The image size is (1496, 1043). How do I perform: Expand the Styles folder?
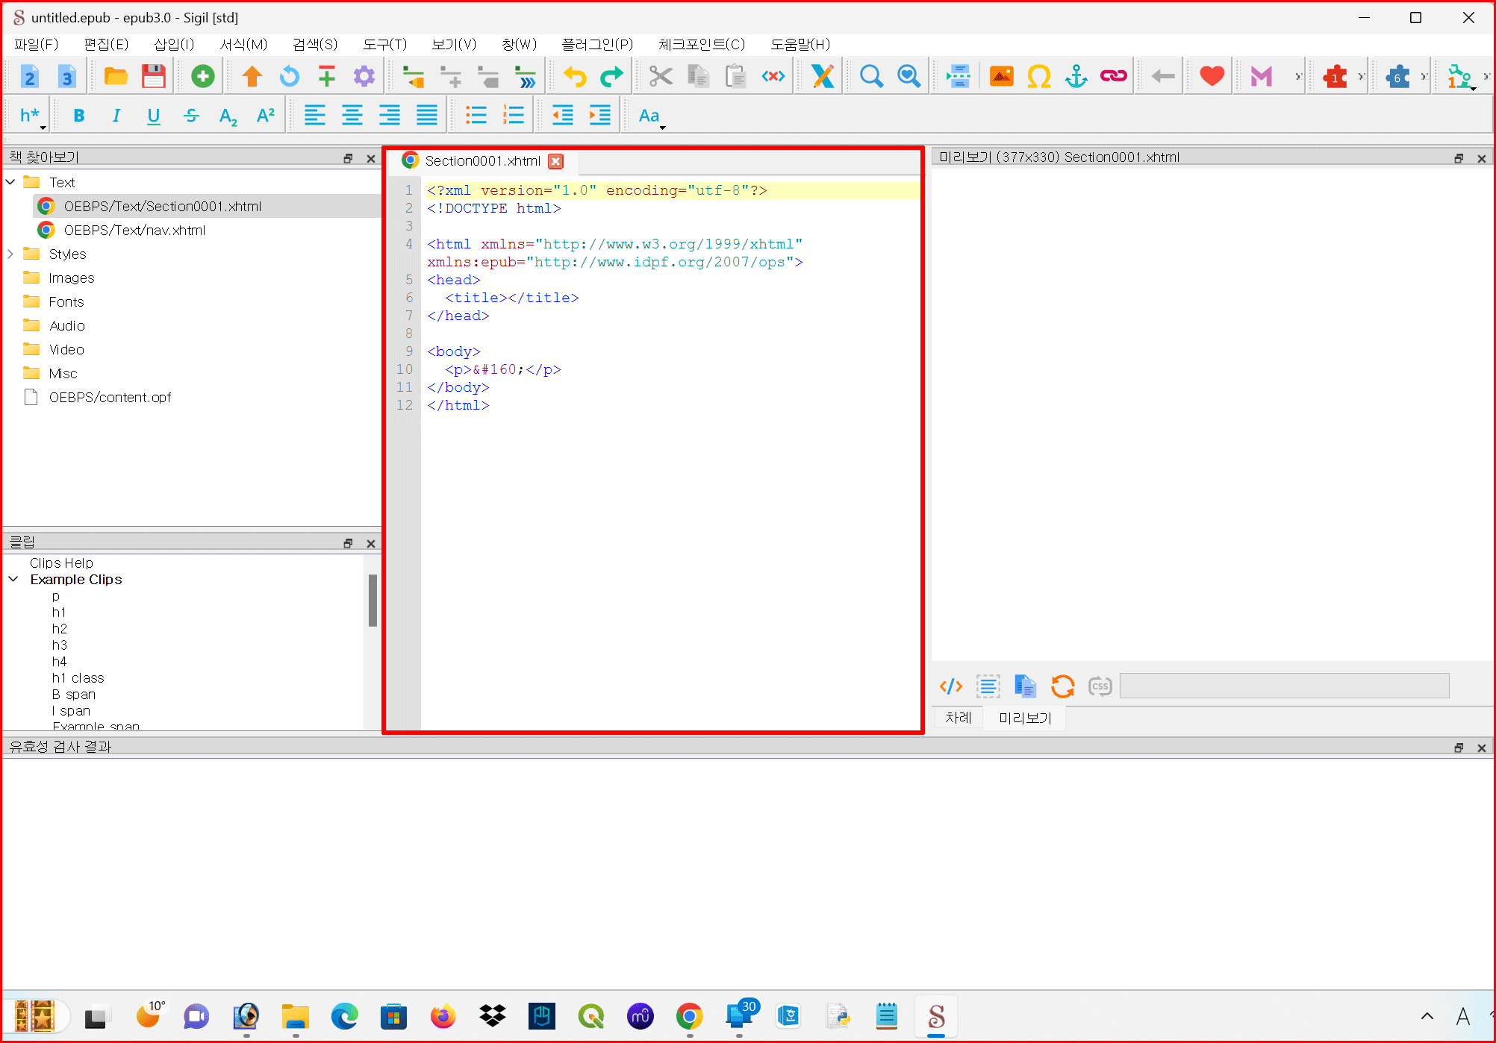[x=11, y=254]
